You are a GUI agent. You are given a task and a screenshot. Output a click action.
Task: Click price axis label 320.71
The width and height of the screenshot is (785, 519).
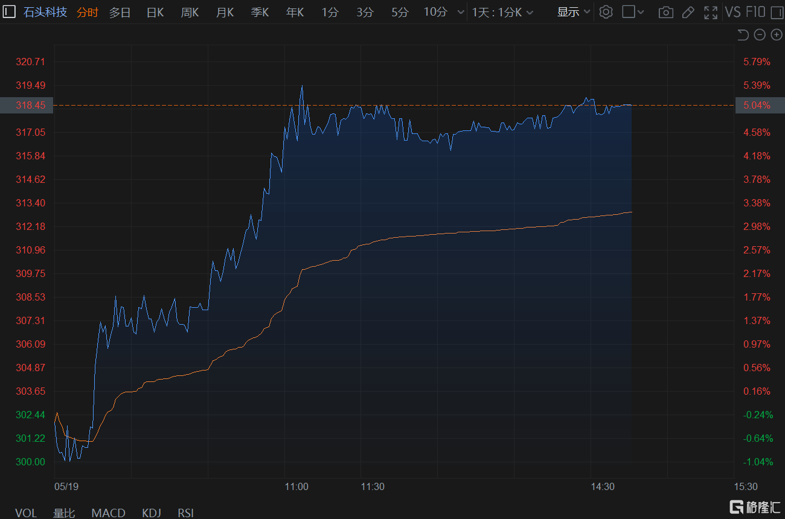pos(30,62)
